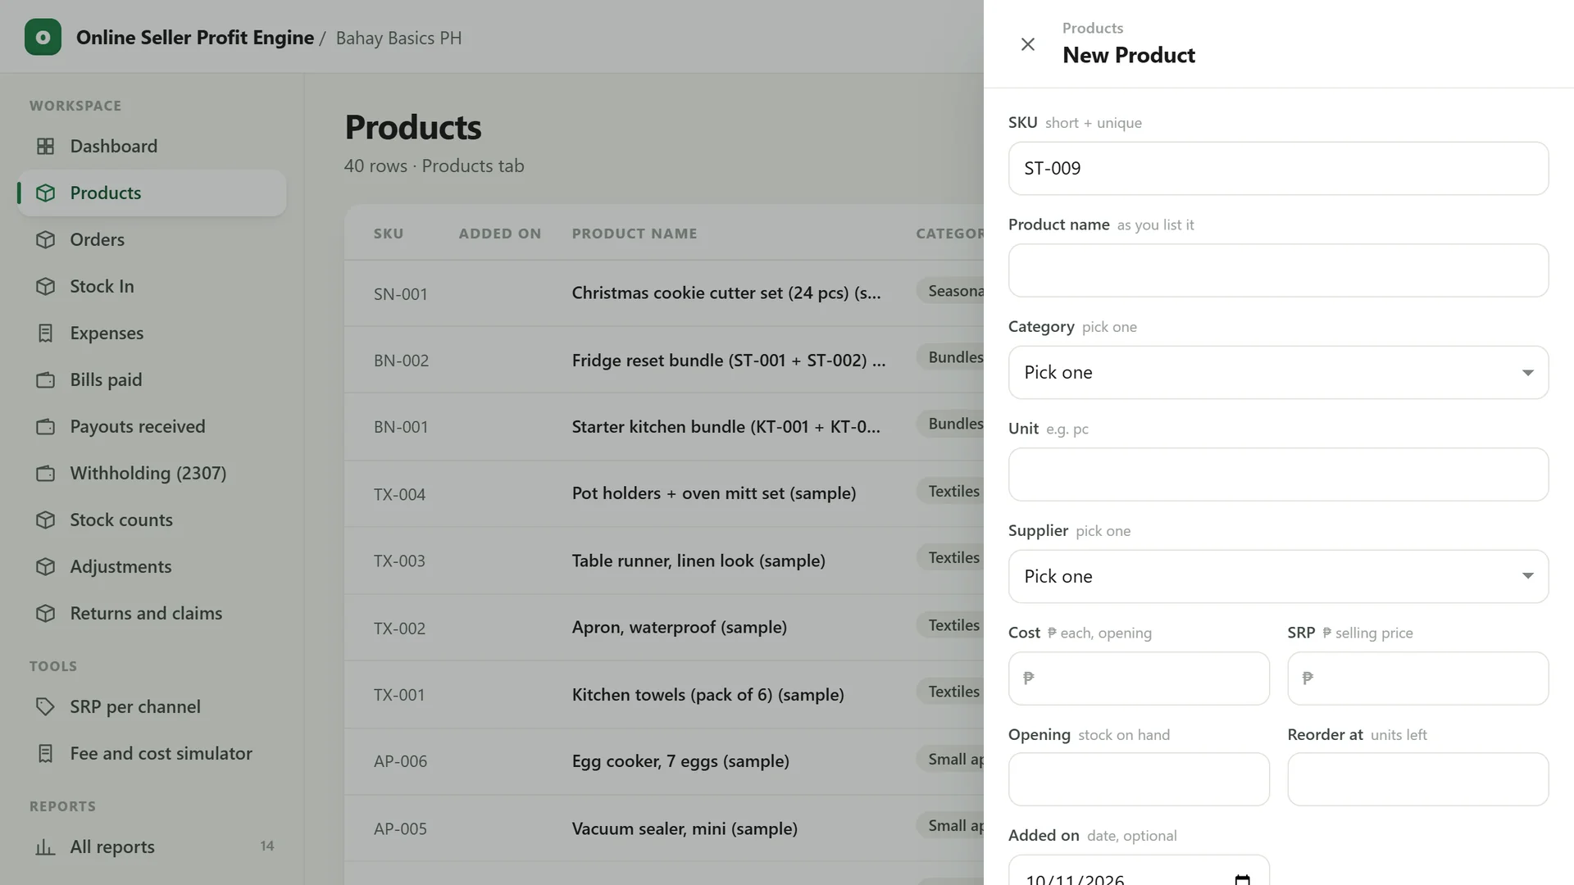Select the Table runner, linen look row

(x=664, y=560)
